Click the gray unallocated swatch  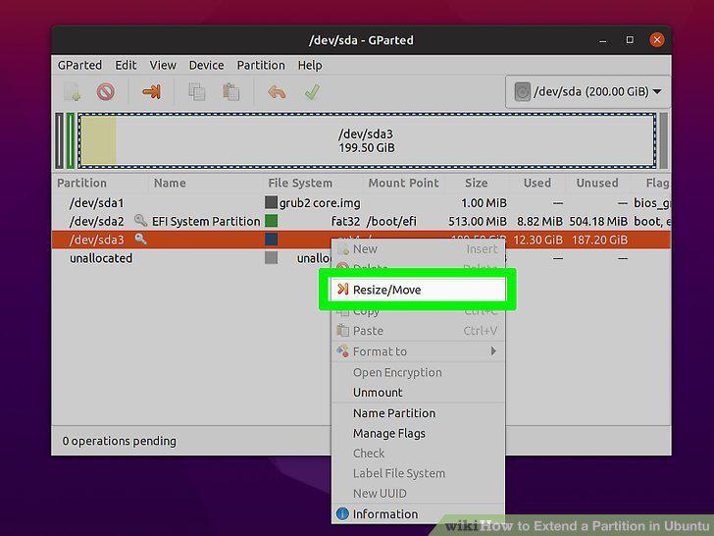(271, 258)
